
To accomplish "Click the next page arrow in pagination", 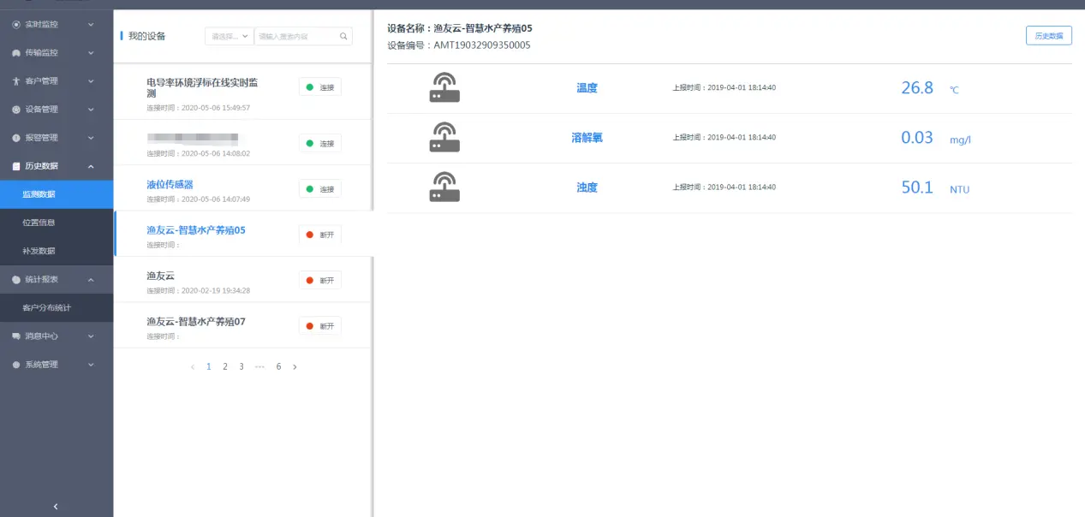I will 295,366.
